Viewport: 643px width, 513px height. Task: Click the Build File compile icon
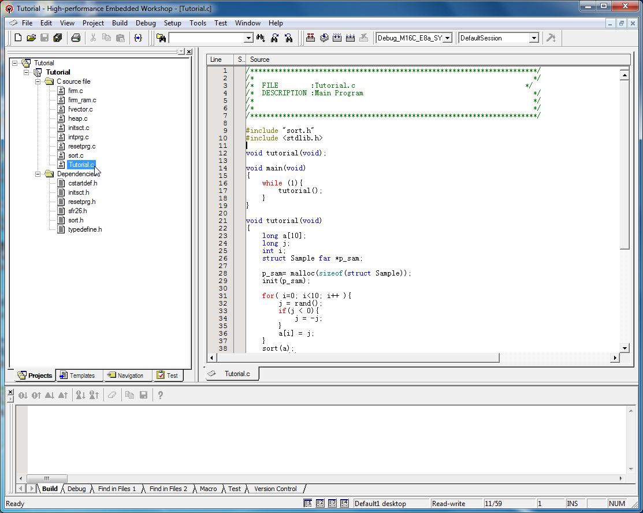(x=311, y=38)
